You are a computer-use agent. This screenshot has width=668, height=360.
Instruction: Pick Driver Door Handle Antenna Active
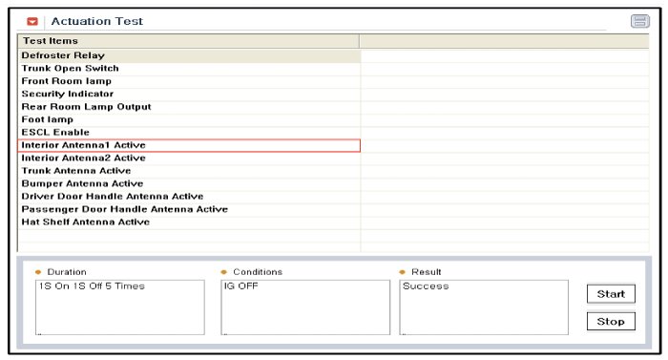click(189, 197)
